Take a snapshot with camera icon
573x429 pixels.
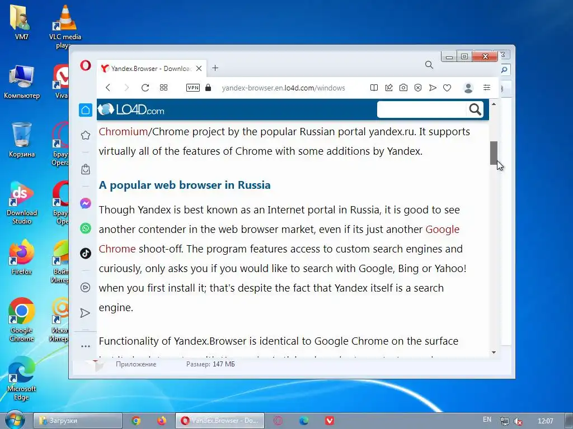click(403, 88)
